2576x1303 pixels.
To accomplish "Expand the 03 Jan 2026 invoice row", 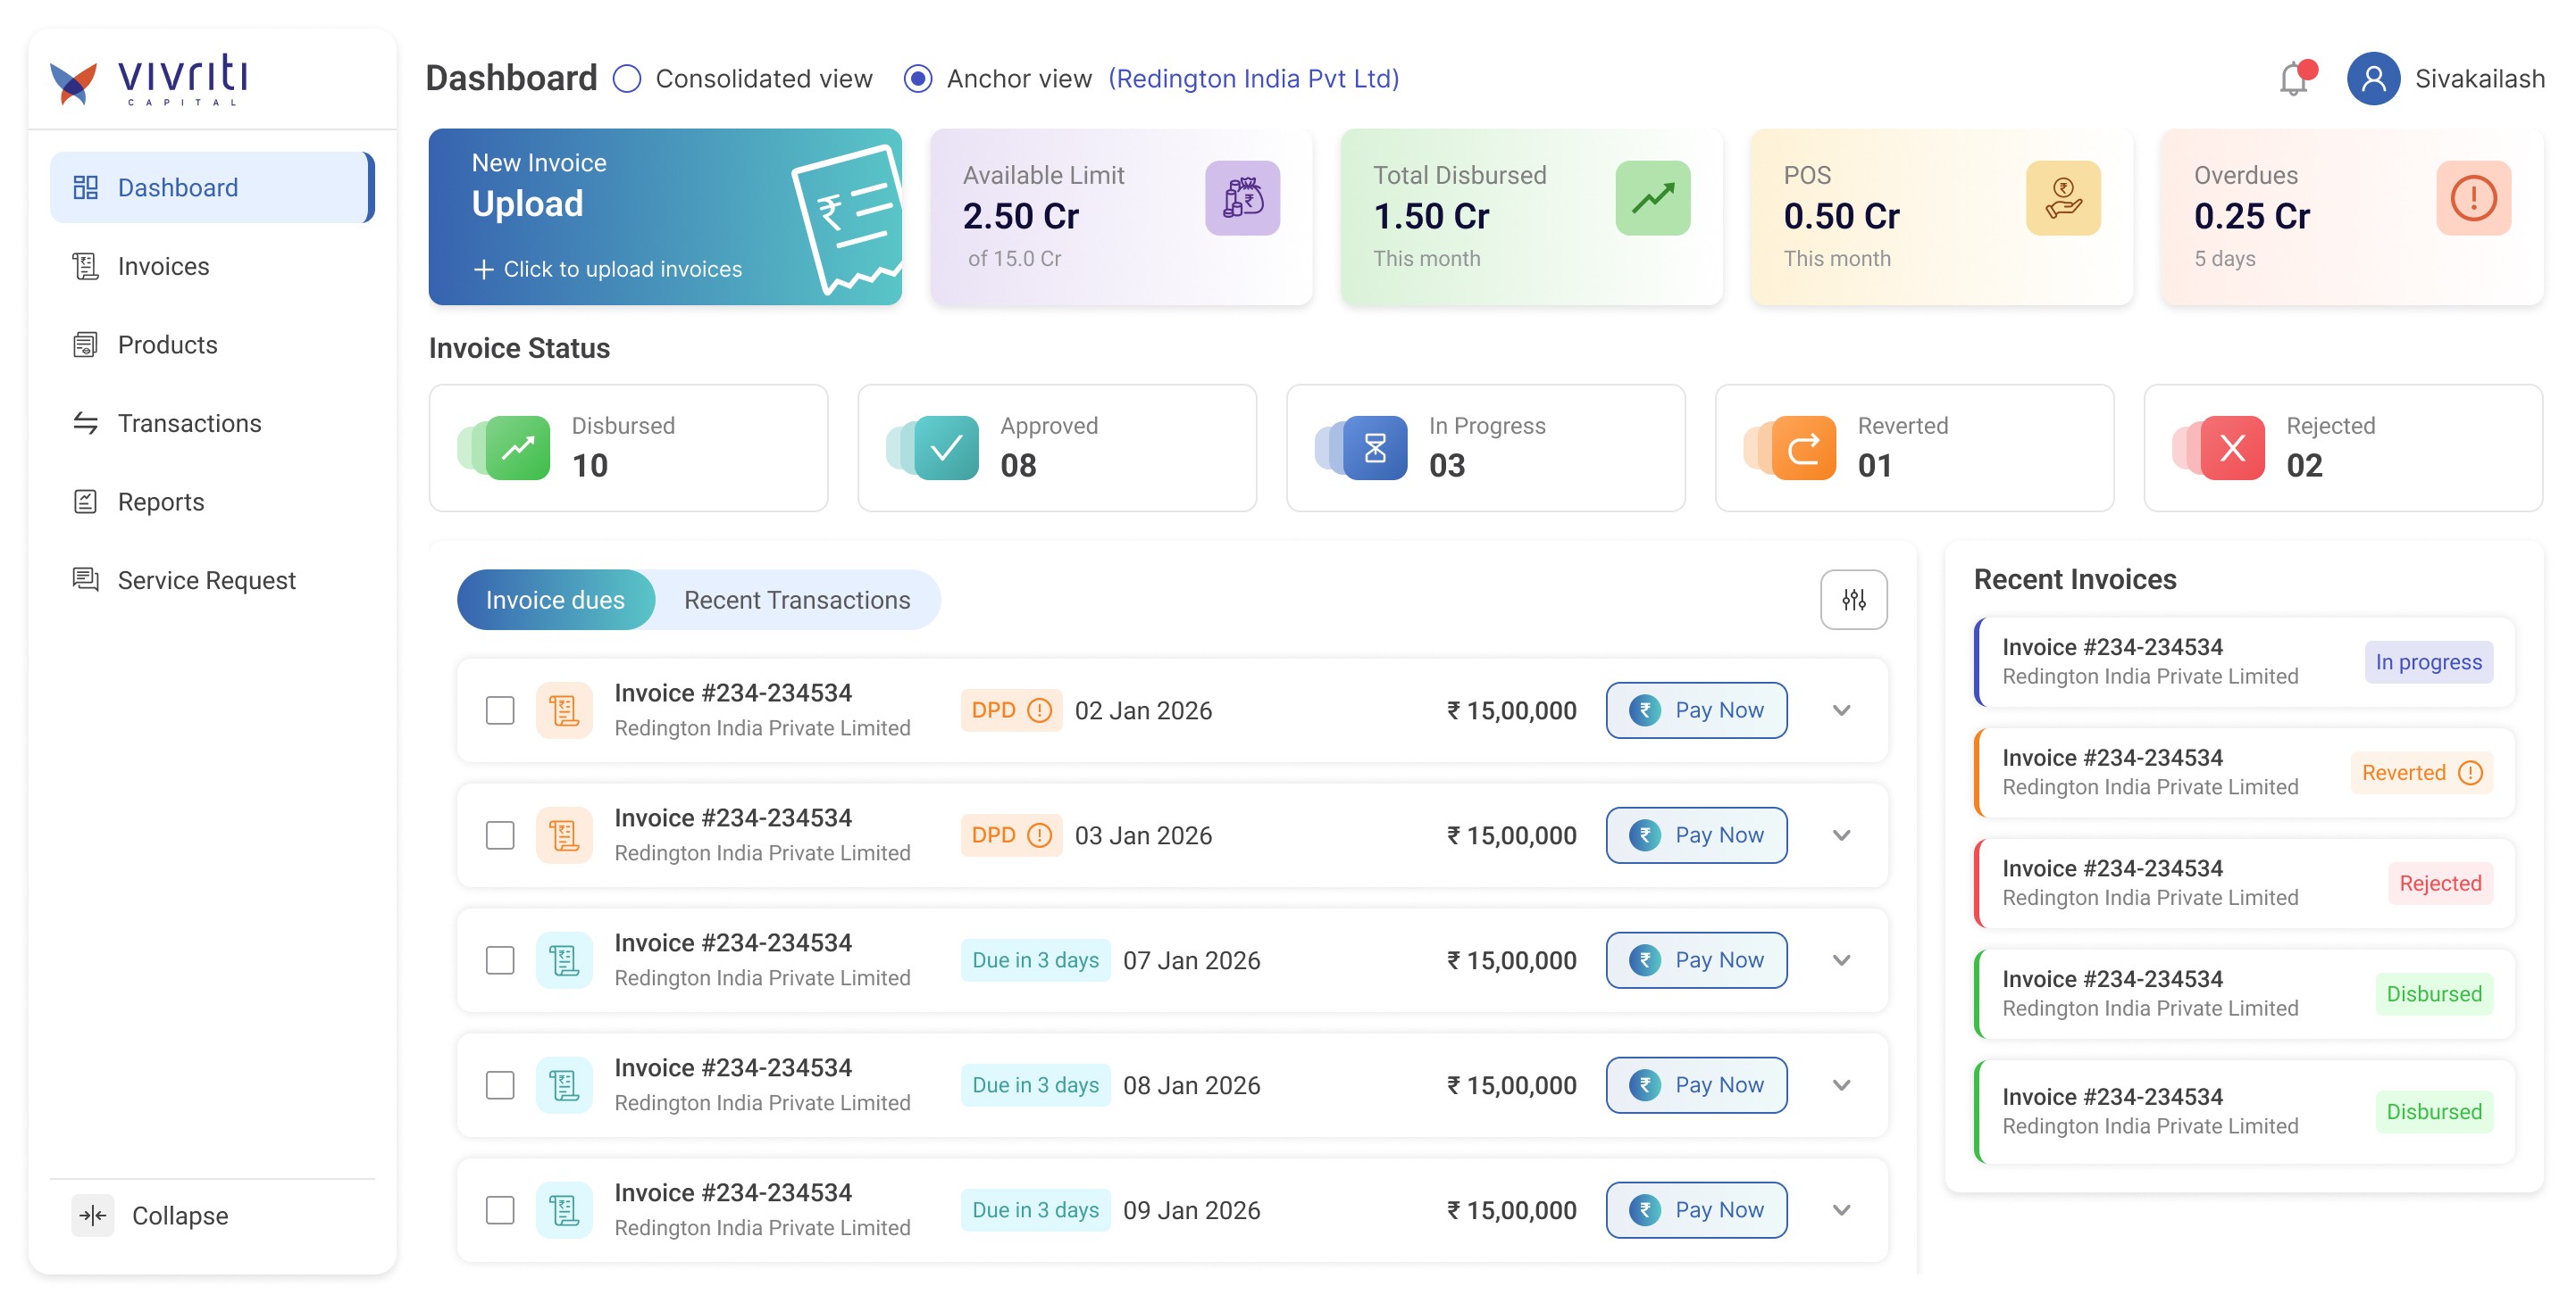I will click(1841, 835).
